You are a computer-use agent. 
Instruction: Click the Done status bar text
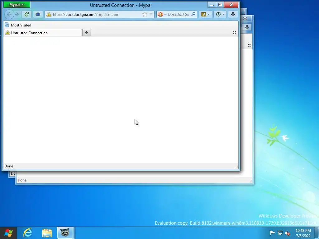[9, 166]
